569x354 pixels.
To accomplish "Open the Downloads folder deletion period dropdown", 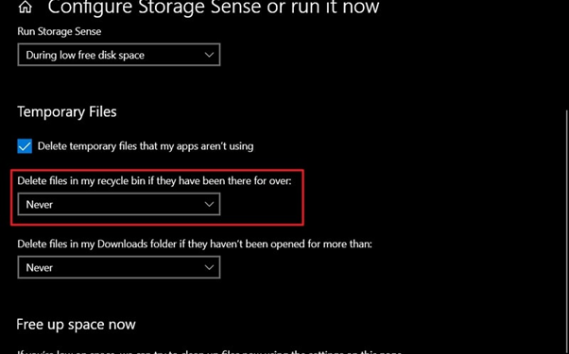I will [x=119, y=267].
